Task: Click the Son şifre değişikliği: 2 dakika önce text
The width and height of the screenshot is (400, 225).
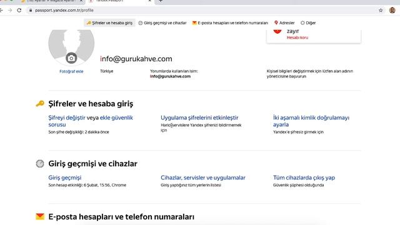Action: click(x=79, y=132)
